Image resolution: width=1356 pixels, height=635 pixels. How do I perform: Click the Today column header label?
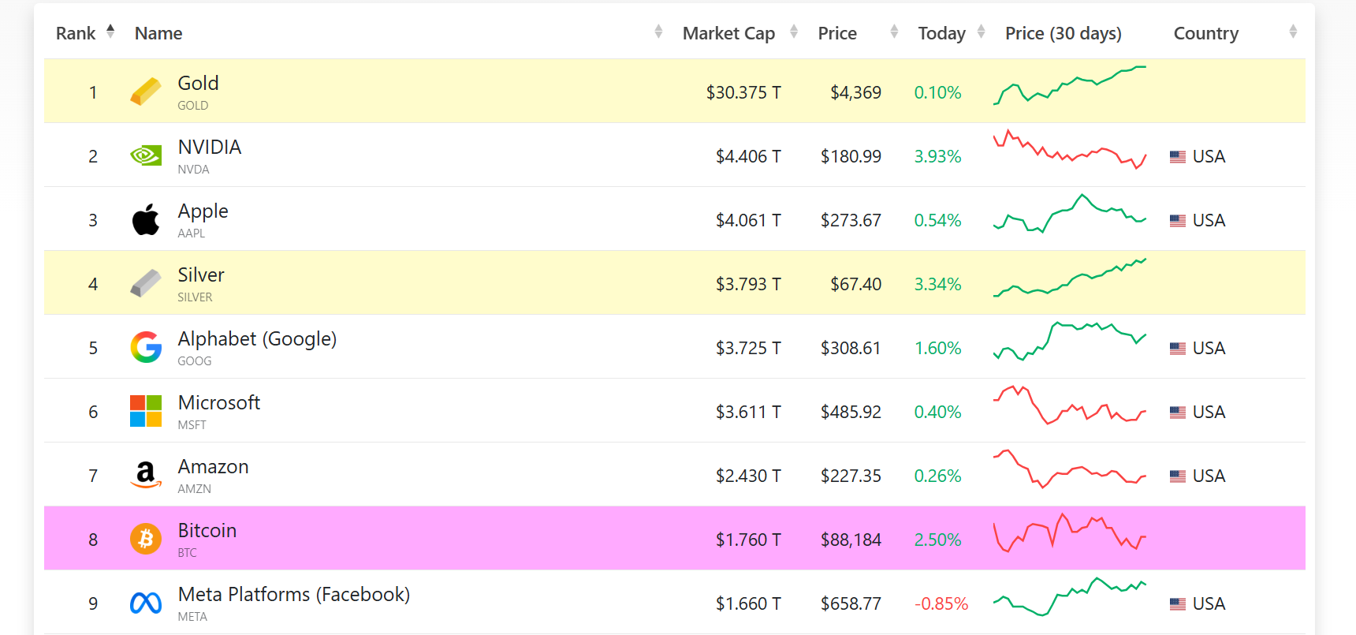coord(941,33)
